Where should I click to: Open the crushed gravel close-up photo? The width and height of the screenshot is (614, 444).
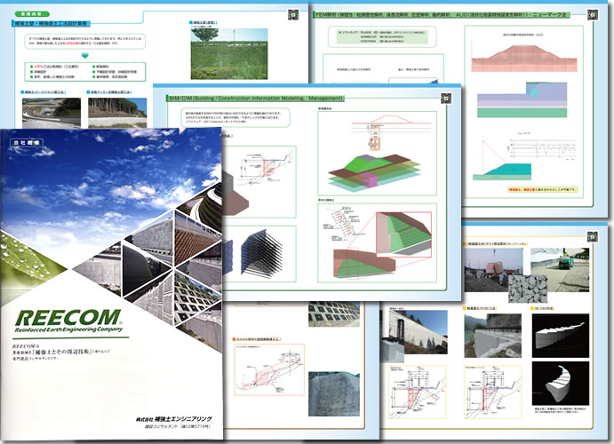pyautogui.click(x=528, y=289)
